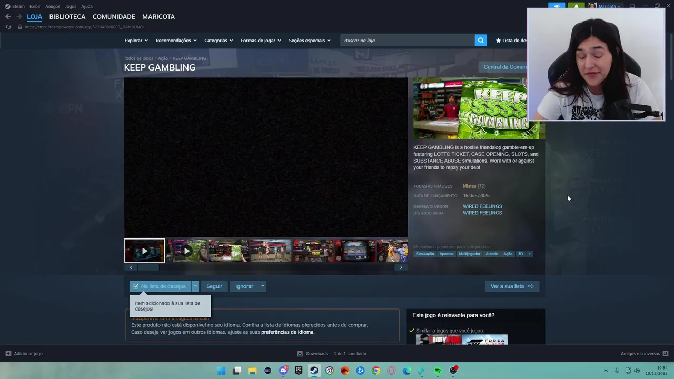Toggle Na lista de desejos wishlist checkbox
Screen dimensions: 674x379
point(136,286)
